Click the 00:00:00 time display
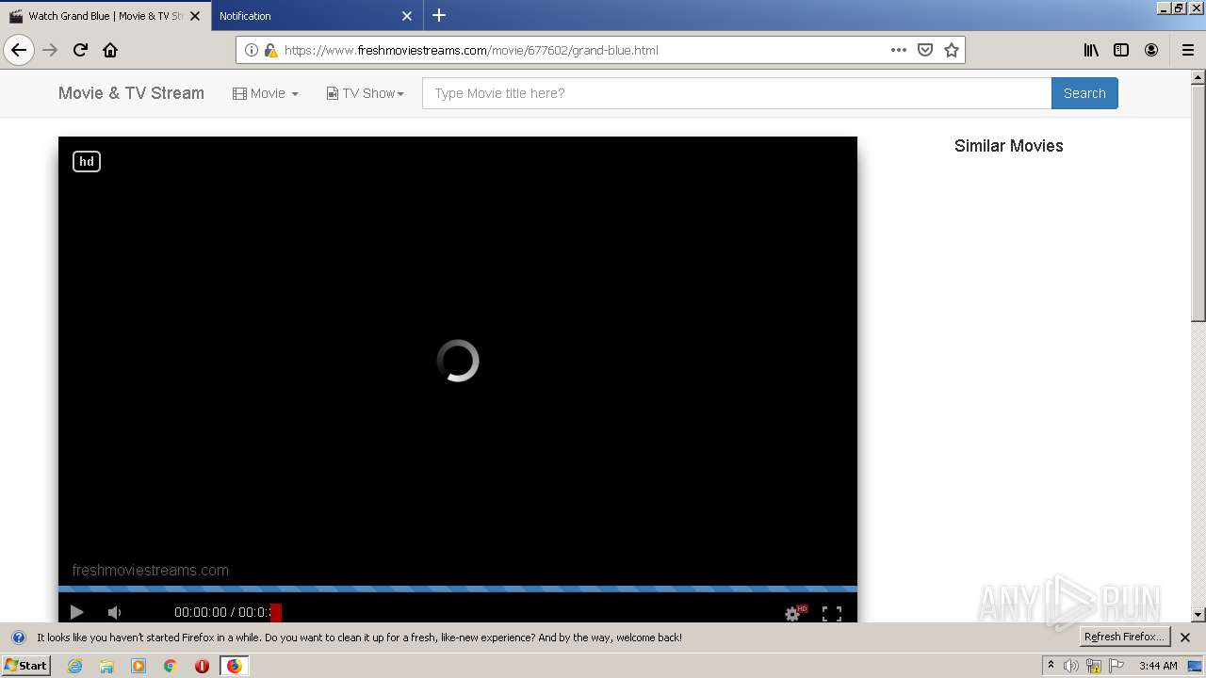This screenshot has height=678, width=1206. [x=201, y=612]
